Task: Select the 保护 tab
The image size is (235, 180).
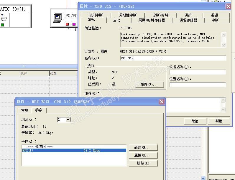Action: click(x=188, y=15)
